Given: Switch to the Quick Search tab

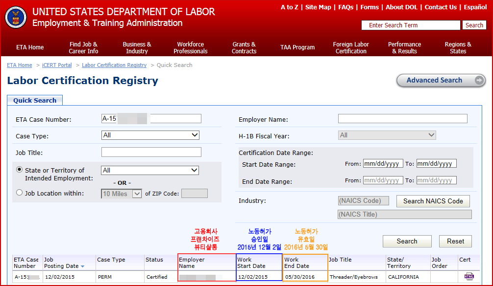Looking at the screenshot, I should 35,100.
